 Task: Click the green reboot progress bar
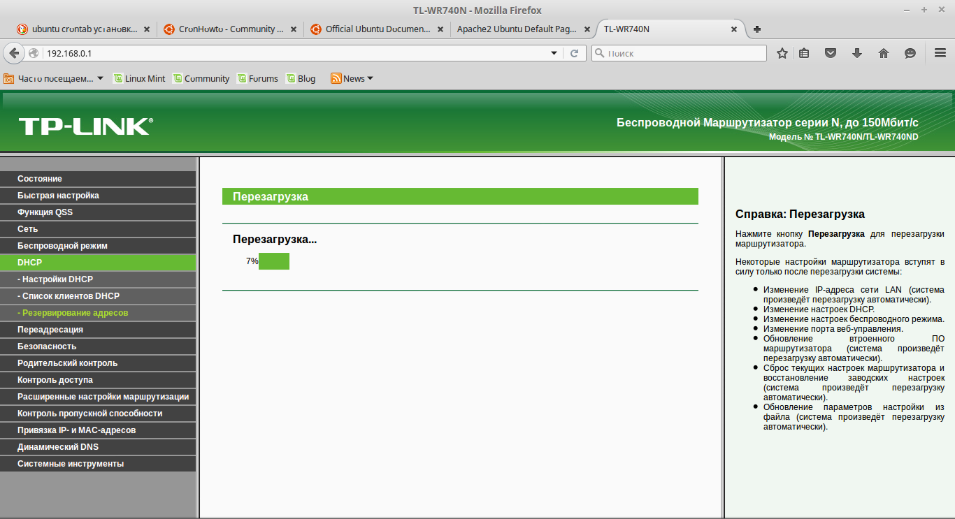pyautogui.click(x=274, y=261)
